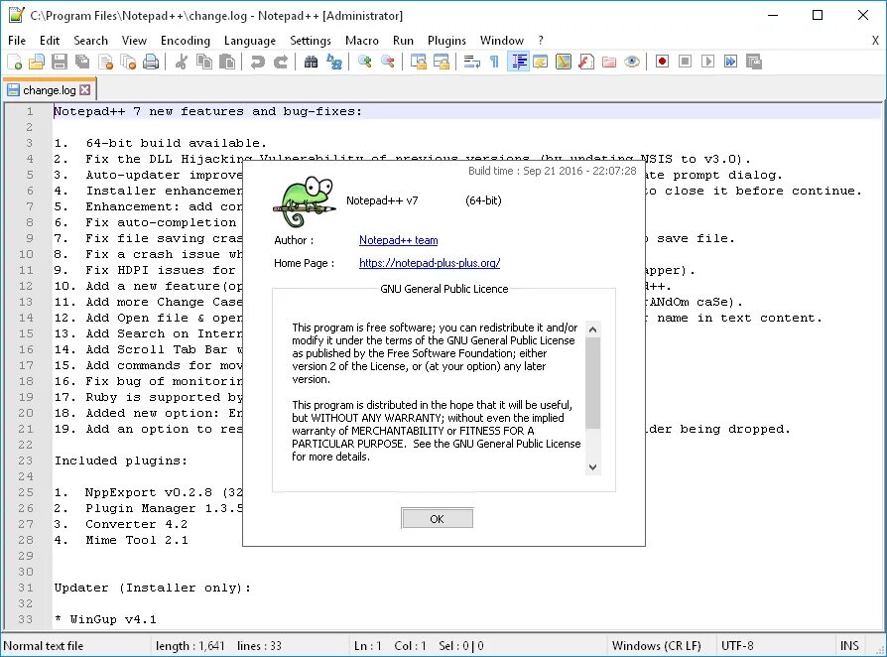Click the UTF-8 encoding status bar entry
887x657 pixels.
(737, 646)
